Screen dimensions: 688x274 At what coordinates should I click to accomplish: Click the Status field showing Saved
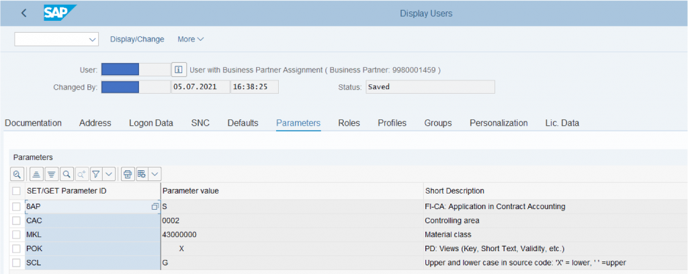tap(430, 86)
